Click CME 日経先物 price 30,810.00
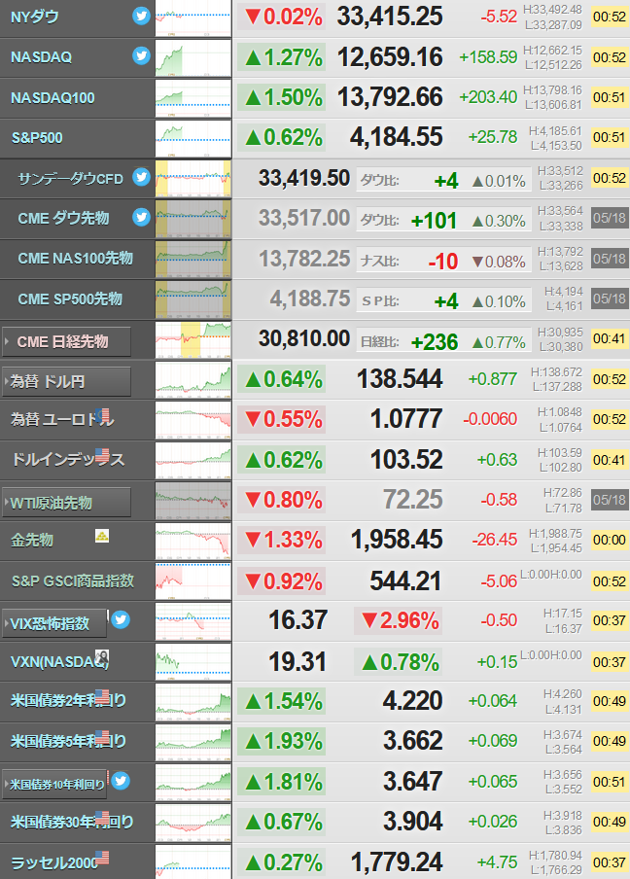This screenshot has height=879, width=630. (x=304, y=338)
